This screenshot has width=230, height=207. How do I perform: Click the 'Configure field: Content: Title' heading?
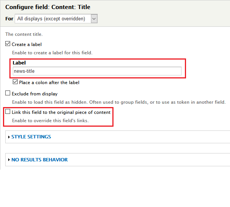[x=48, y=7]
